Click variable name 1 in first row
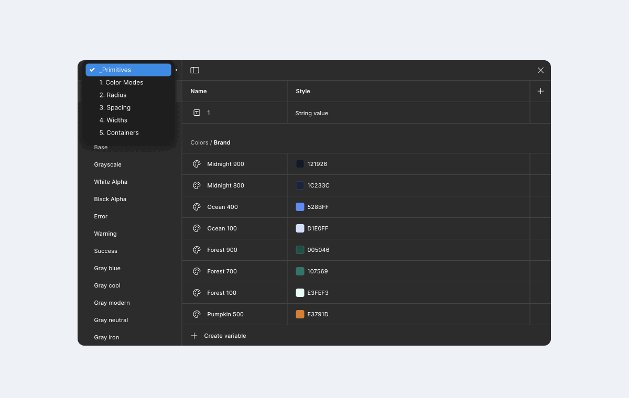The width and height of the screenshot is (629, 398). (x=209, y=113)
